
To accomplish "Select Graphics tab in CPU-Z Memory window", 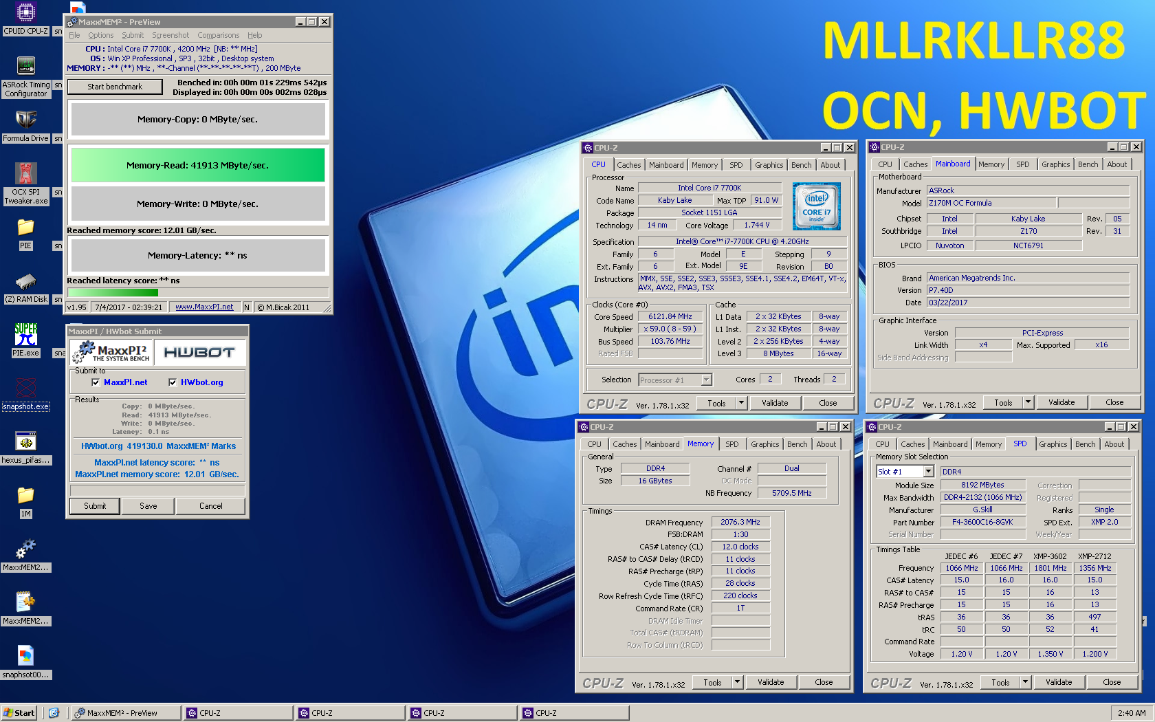I will (x=764, y=444).
